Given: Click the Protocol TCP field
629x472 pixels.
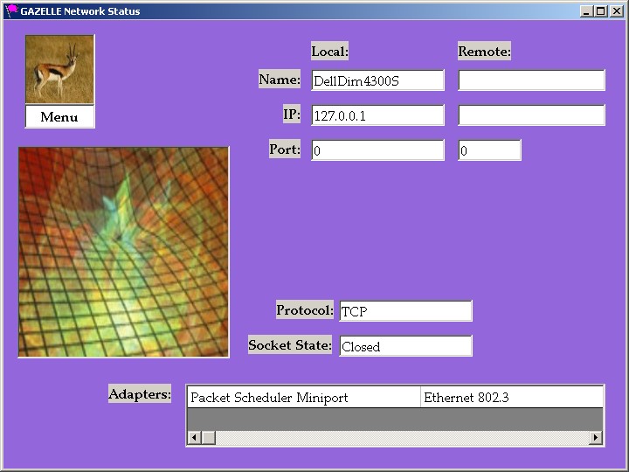Looking at the screenshot, I should click(x=405, y=311).
